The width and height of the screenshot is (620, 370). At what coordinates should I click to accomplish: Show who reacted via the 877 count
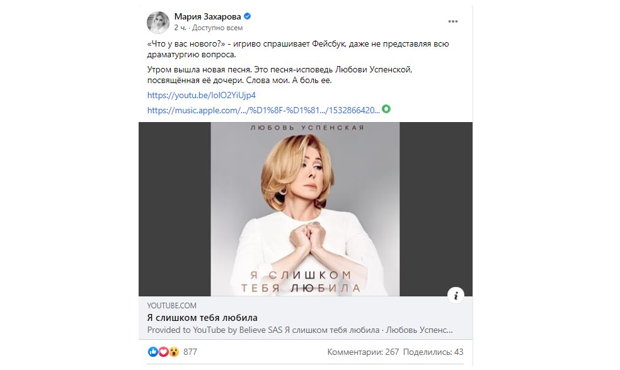point(190,352)
